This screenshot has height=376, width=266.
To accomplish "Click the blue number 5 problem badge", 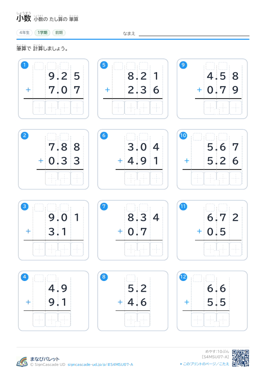I will click(x=104, y=65).
